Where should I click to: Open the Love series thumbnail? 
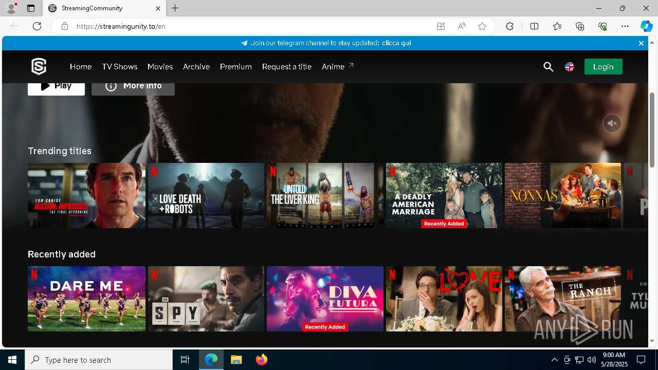444,299
